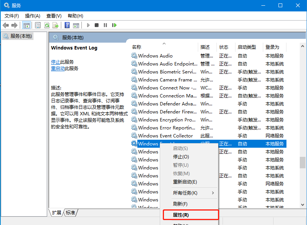Click the Forward arrow toolbar icon
The width and height of the screenshot is (307, 225).
point(14,25)
